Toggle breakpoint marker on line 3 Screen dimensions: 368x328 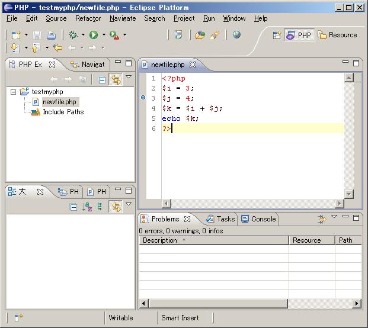pyautogui.click(x=143, y=98)
